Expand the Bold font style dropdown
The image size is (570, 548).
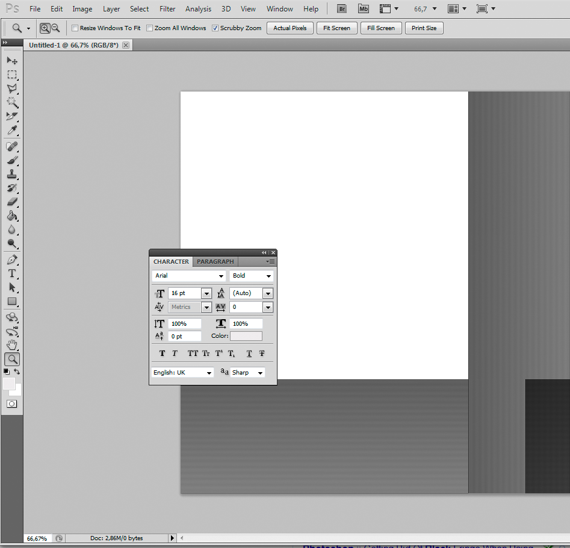[x=268, y=276]
